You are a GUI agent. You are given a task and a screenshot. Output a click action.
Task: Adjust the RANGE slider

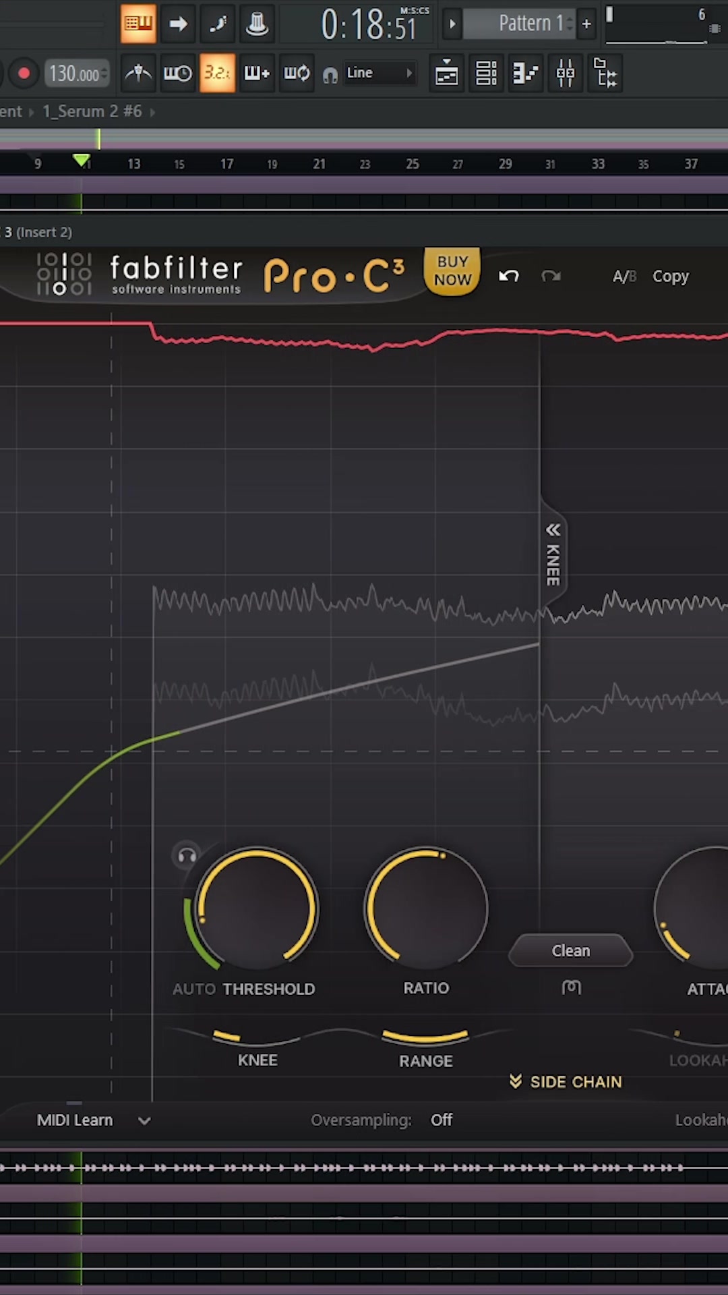pos(425,1037)
